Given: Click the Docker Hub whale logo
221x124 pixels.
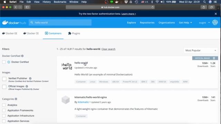Looking at the screenshot, I should tap(14, 22).
